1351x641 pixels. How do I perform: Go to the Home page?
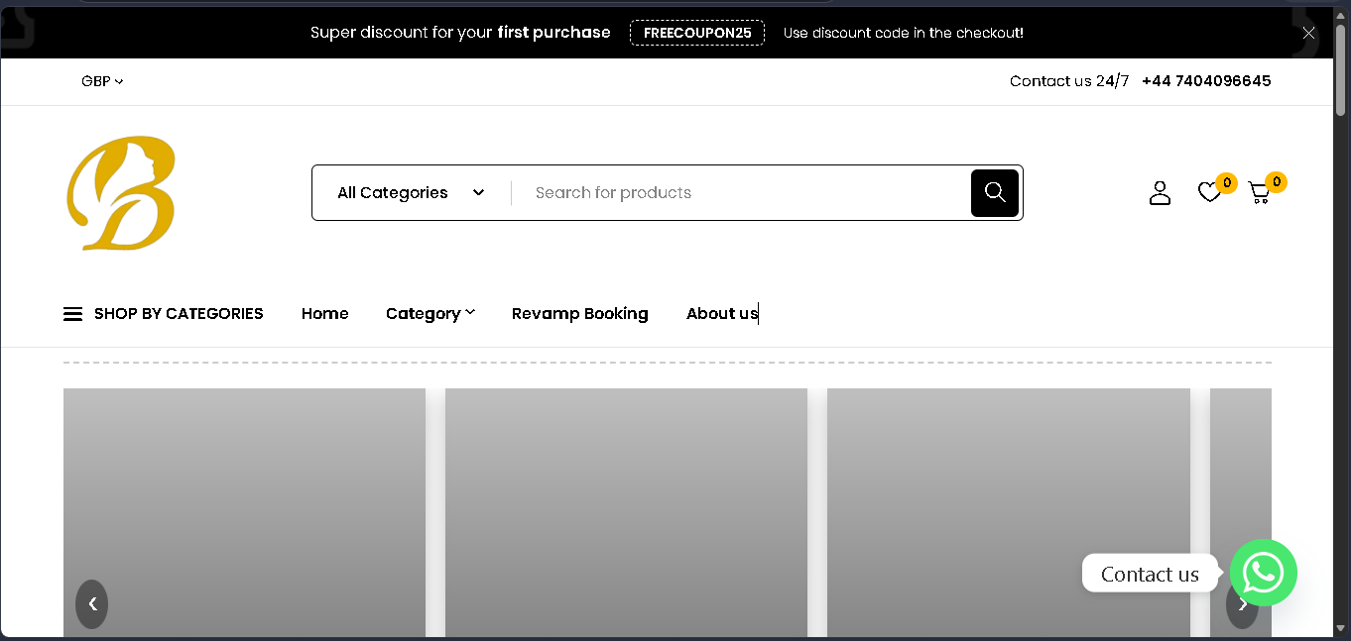click(325, 314)
